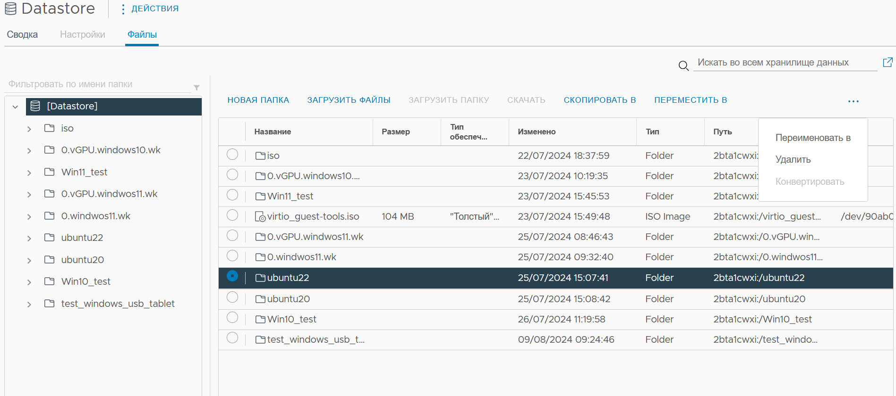Click folder icon of test_windows_usb_tablet in tree
This screenshot has width=896, height=396.
click(49, 303)
